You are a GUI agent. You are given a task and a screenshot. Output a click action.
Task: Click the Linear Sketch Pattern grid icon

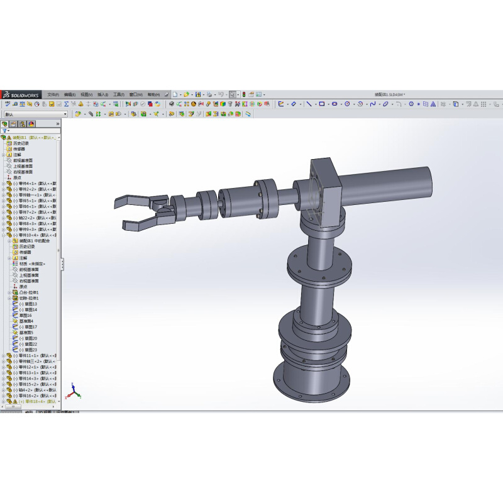(x=484, y=104)
